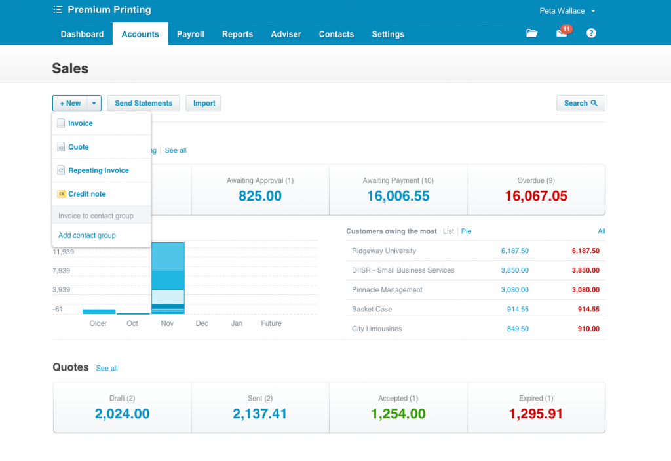This screenshot has height=461, width=671.
Task: Click the Invoice document icon in the menu
Action: pos(62,123)
